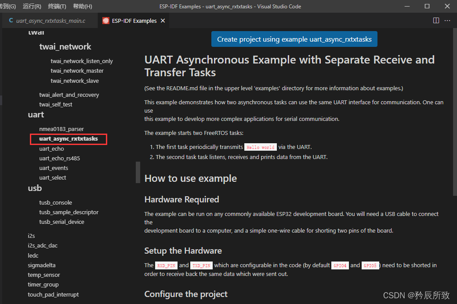Maximize the VS Code window
457x304 pixels.
pos(427,6)
